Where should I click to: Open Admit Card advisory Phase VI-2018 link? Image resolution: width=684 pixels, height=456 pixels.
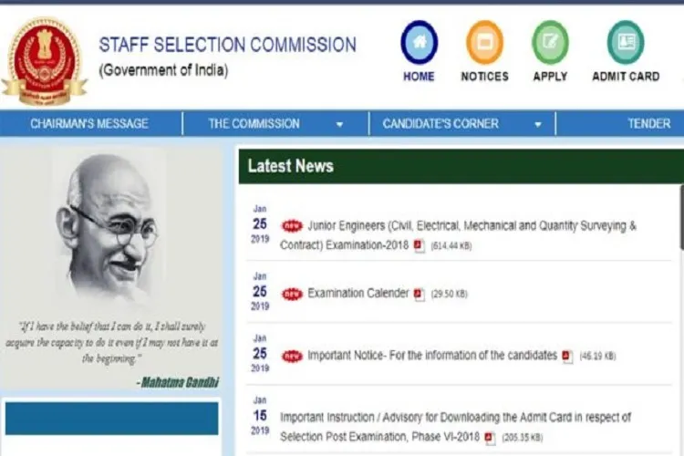(x=455, y=427)
